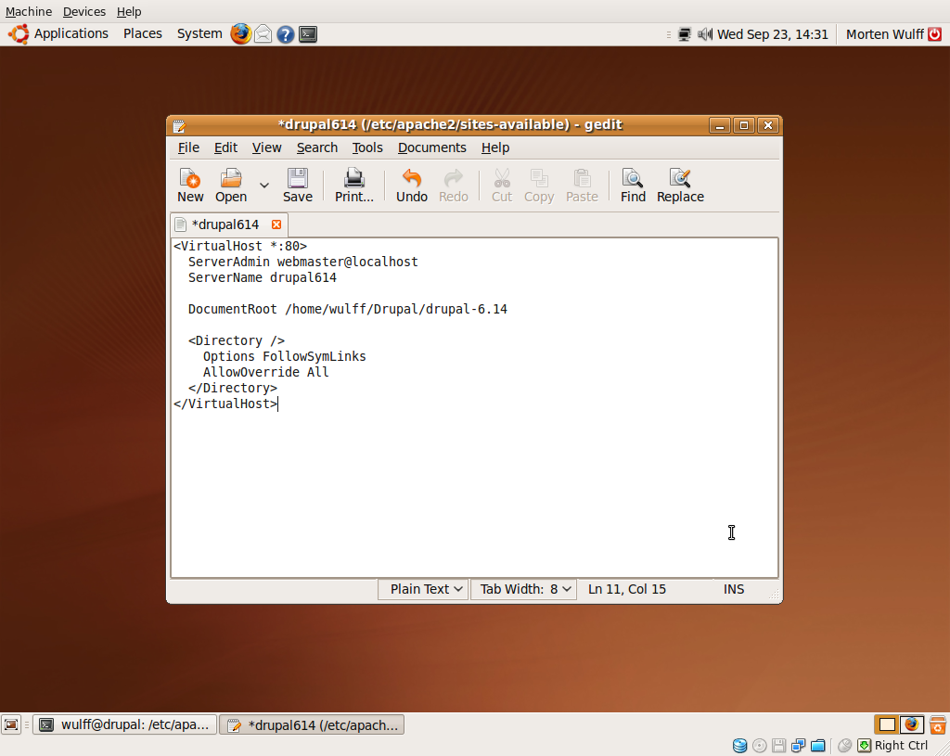Launch Firefox from the top panel

240,34
